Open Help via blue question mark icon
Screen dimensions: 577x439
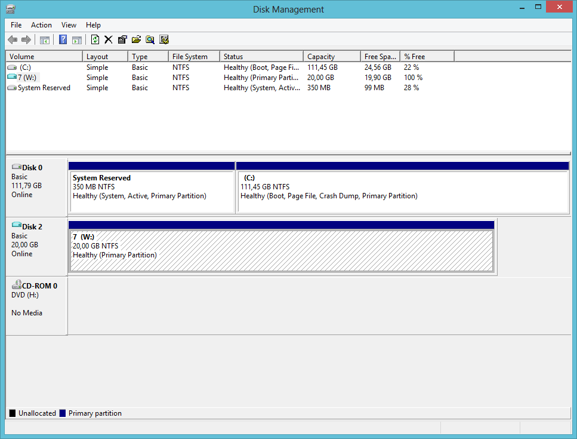pyautogui.click(x=63, y=40)
